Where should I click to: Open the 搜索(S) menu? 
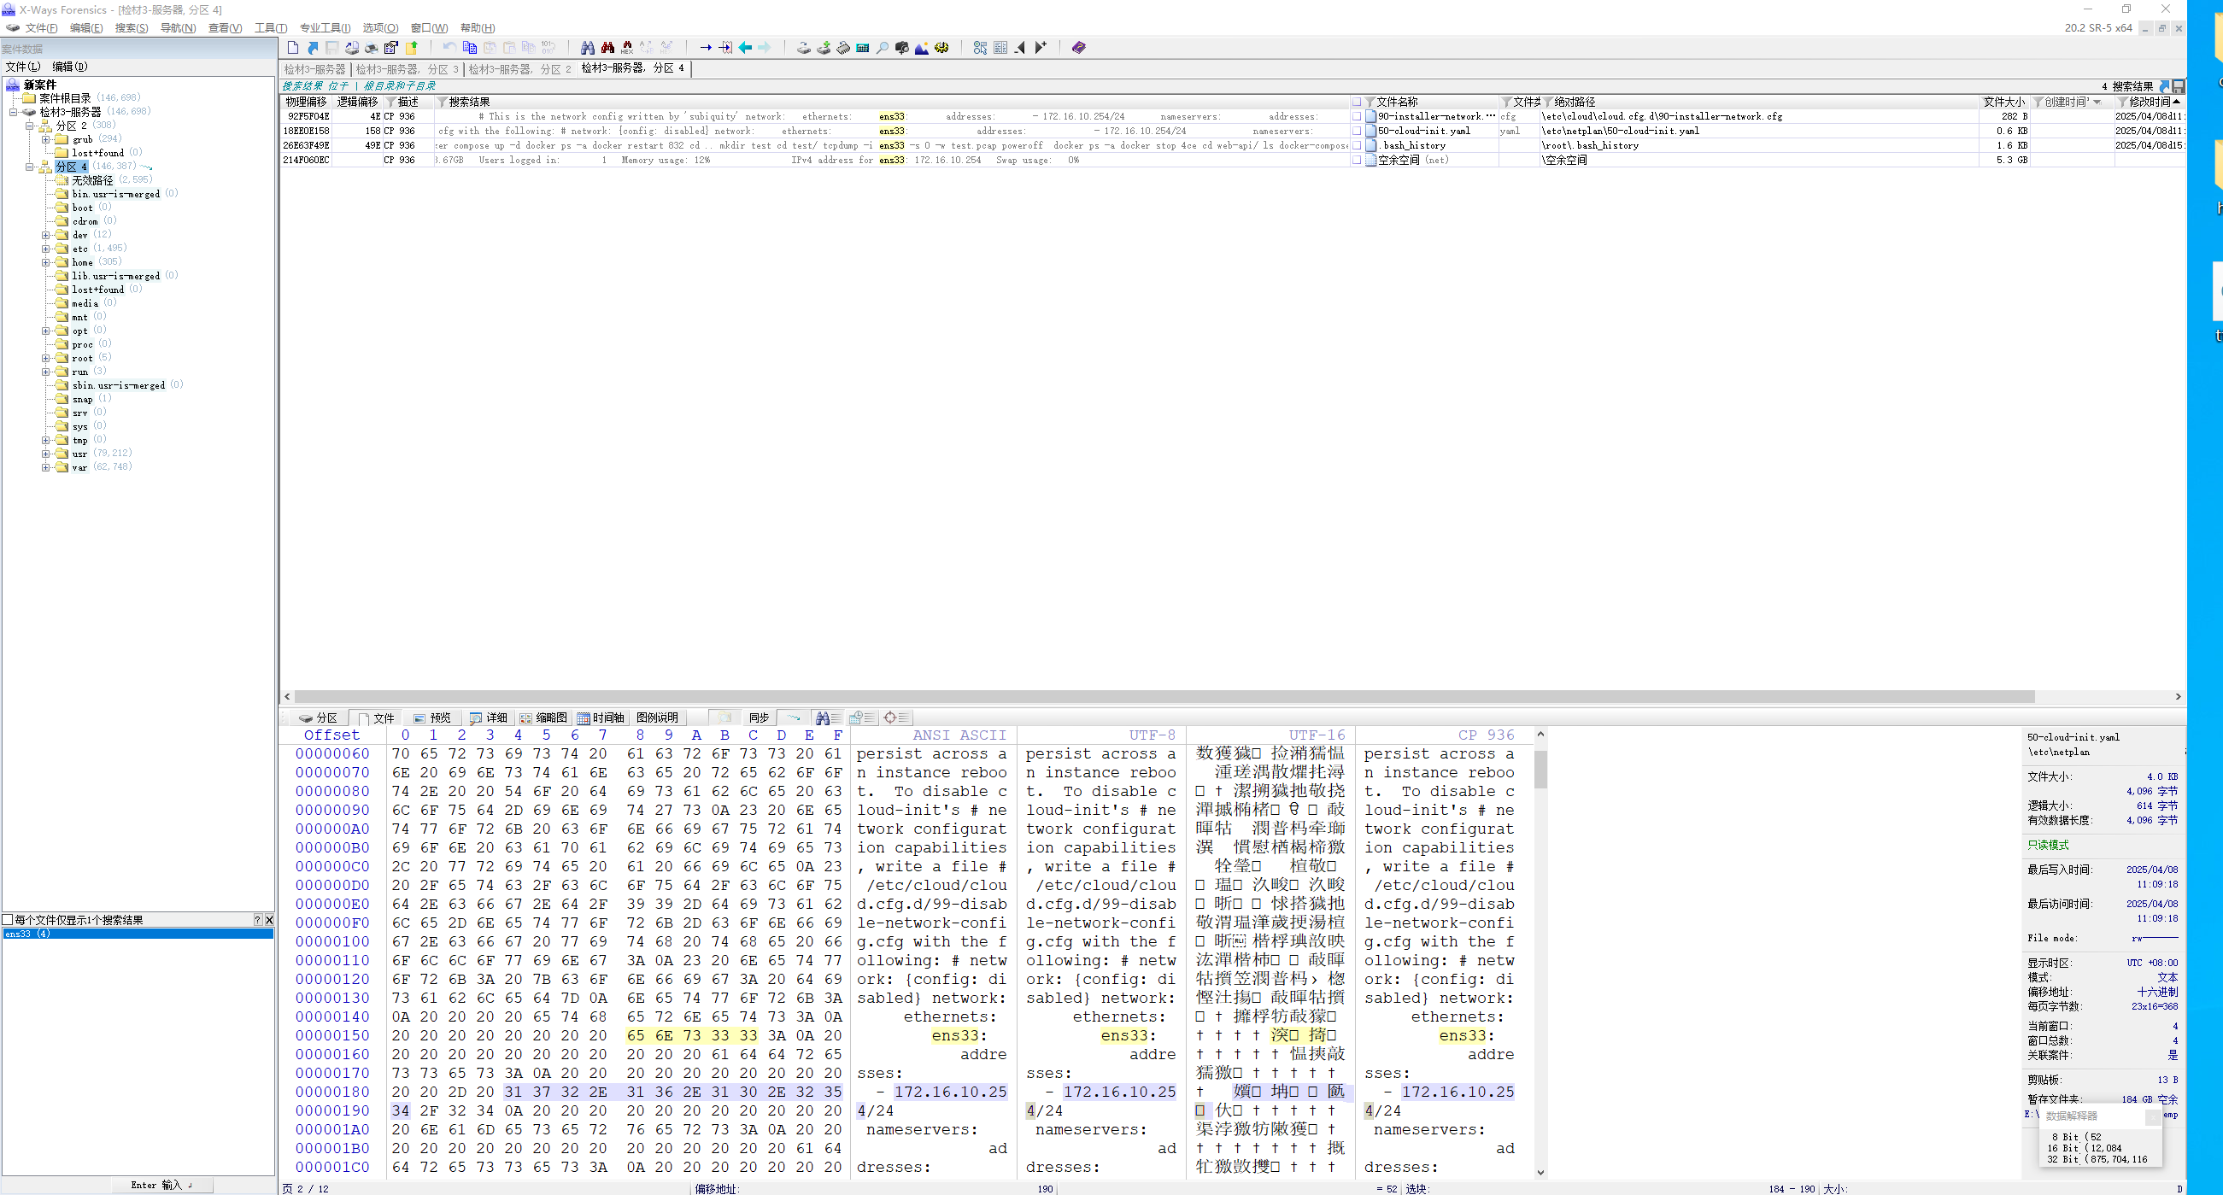[132, 27]
